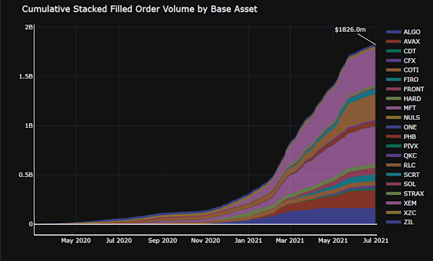
Task: Toggle the NULS legend entry
Action: [x=403, y=118]
